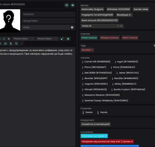Image resolution: width=155 pixels, height=147 pixels.
Task: Click the redo icon in editor toolbar
Action: [21, 43]
